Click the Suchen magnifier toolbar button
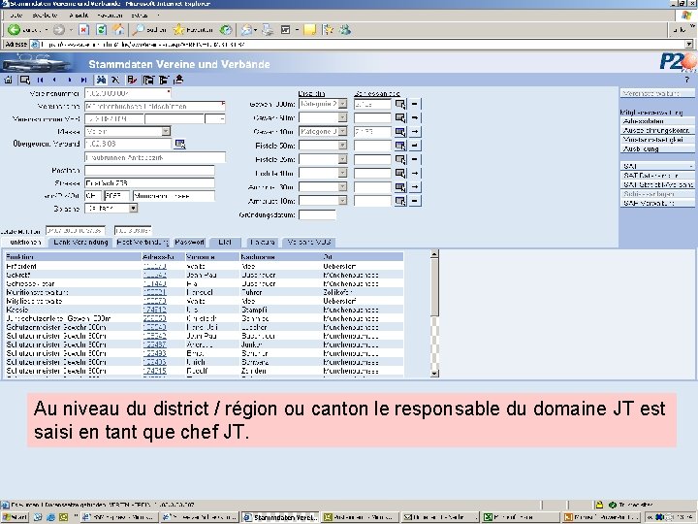 tap(149, 30)
